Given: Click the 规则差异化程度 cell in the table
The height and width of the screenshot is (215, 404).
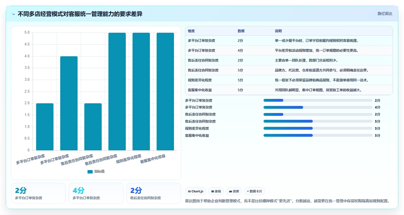Looking at the screenshot, I should pos(200,80).
